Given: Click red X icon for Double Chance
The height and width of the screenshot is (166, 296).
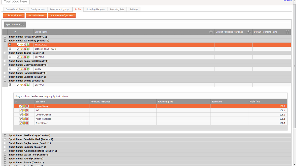Looking at the screenshot, I should 27,115.
